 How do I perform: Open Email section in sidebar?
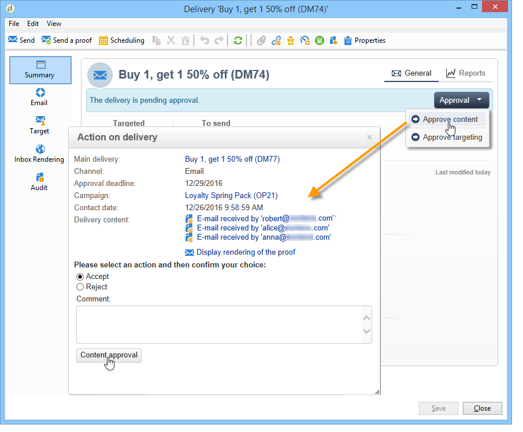(40, 97)
